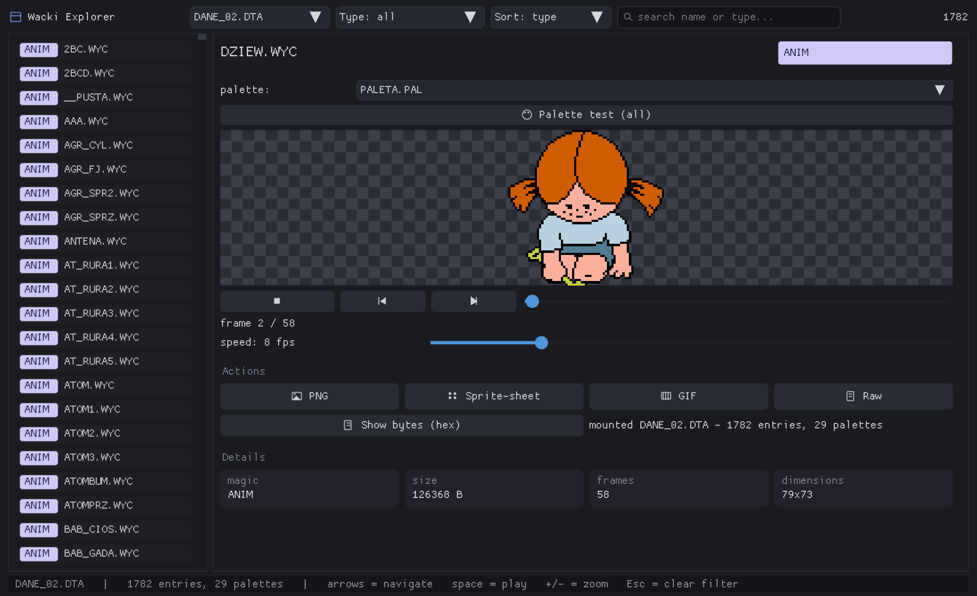
Task: Click the Show bytes document icon
Action: [x=348, y=425]
